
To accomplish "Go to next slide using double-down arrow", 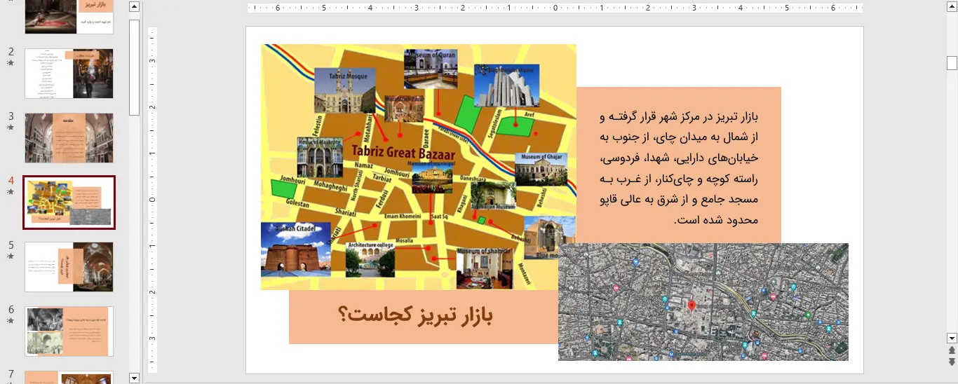I will point(952,362).
